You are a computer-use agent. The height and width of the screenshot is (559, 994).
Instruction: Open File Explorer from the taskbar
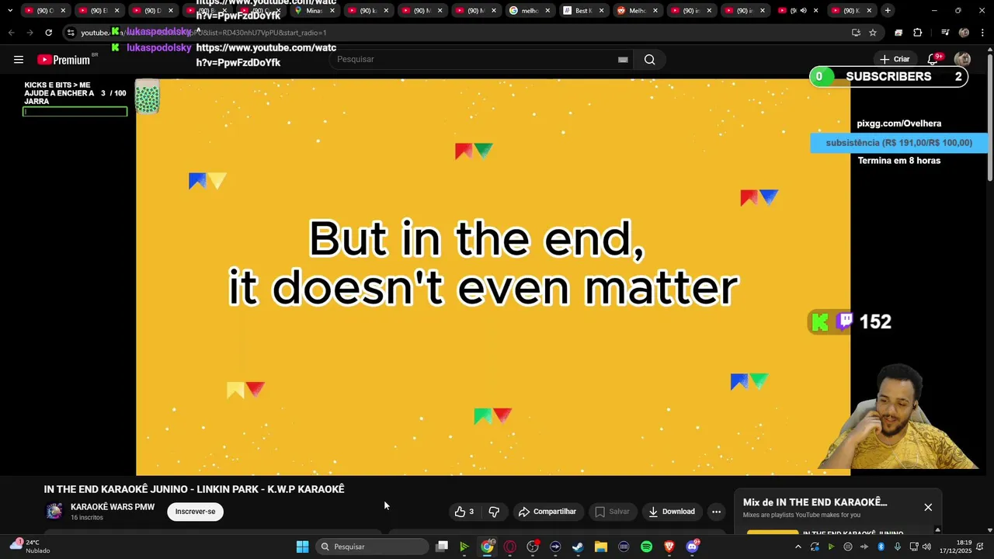(600, 547)
